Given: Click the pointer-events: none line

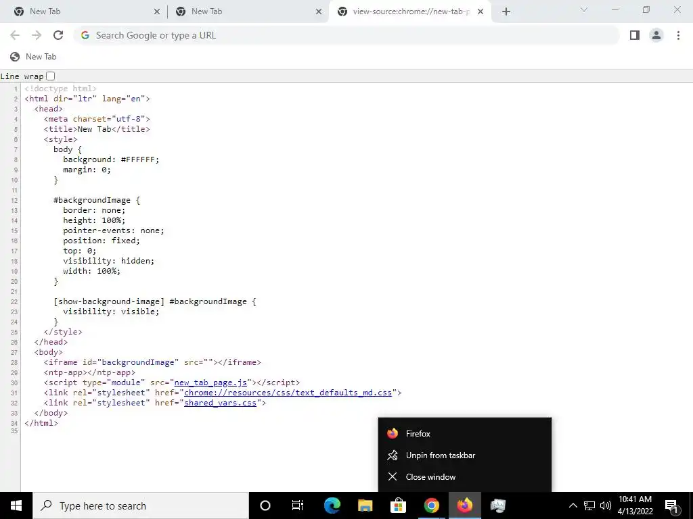Looking at the screenshot, I should point(114,231).
